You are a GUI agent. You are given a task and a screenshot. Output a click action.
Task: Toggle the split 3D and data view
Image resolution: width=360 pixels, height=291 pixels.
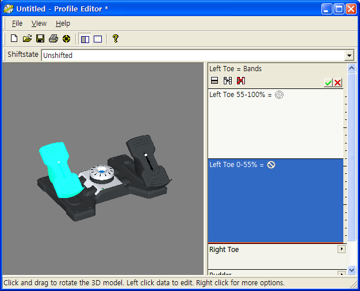[x=85, y=39]
